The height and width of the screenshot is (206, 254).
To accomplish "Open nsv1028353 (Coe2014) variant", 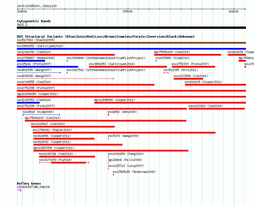I will 34,100.
